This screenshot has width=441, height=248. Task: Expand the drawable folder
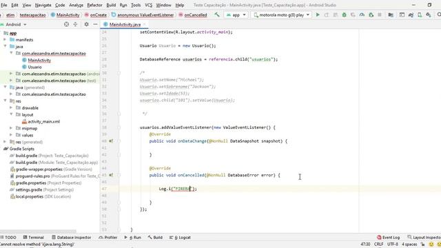(x=11, y=107)
